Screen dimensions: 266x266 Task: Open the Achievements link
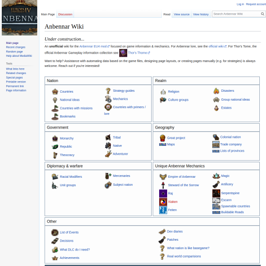(x=70, y=258)
